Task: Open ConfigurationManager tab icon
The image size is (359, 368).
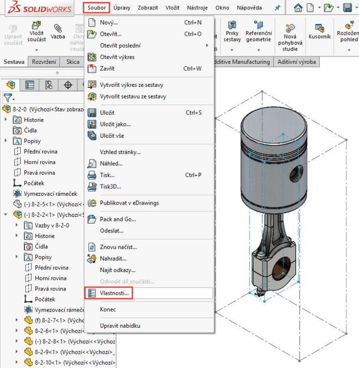Action: point(48,85)
